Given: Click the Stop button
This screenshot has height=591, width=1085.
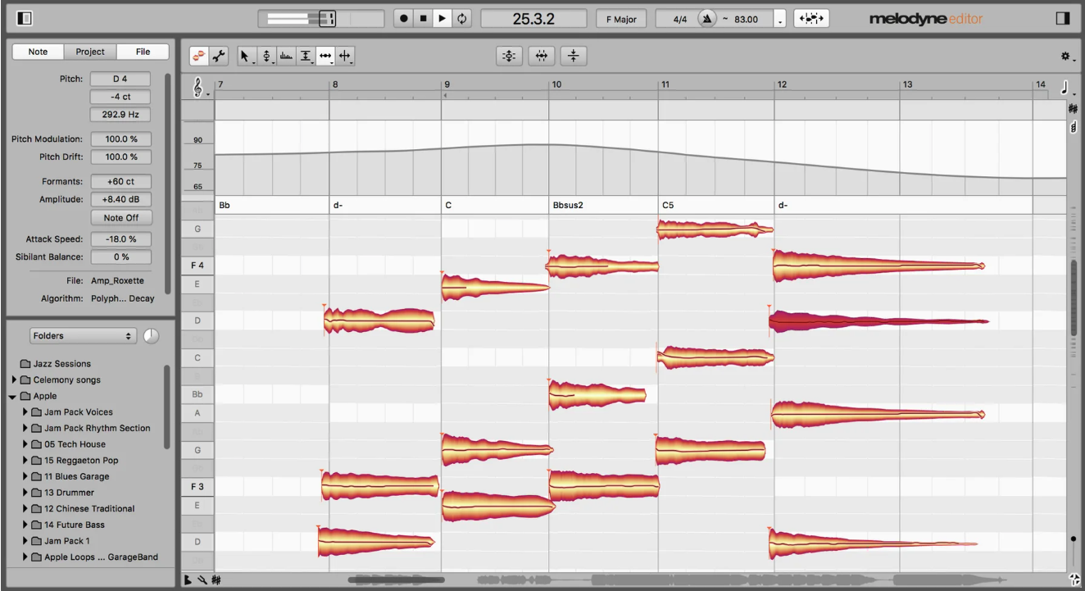Looking at the screenshot, I should (x=424, y=18).
